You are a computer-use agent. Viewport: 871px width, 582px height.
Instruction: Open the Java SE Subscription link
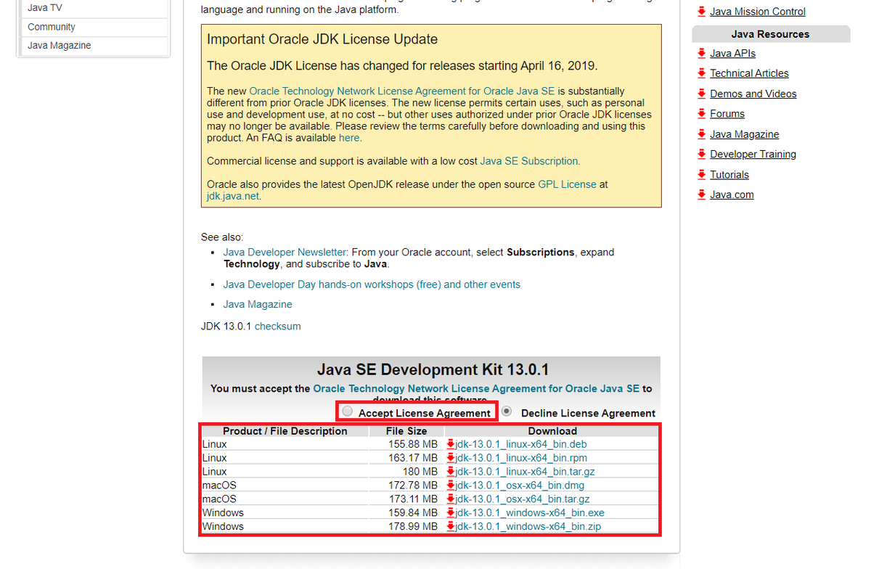click(528, 160)
